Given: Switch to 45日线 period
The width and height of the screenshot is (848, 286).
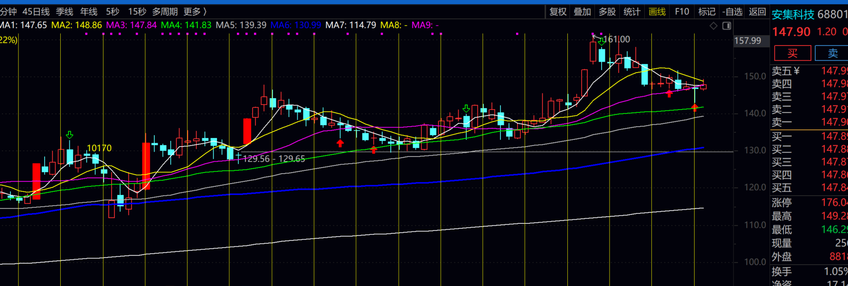Looking at the screenshot, I should (36, 11).
